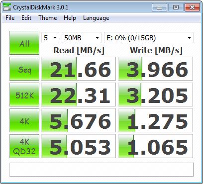Minimize the CrystalDiskMark window
The width and height of the screenshot is (203, 184).
pyautogui.click(x=159, y=7)
